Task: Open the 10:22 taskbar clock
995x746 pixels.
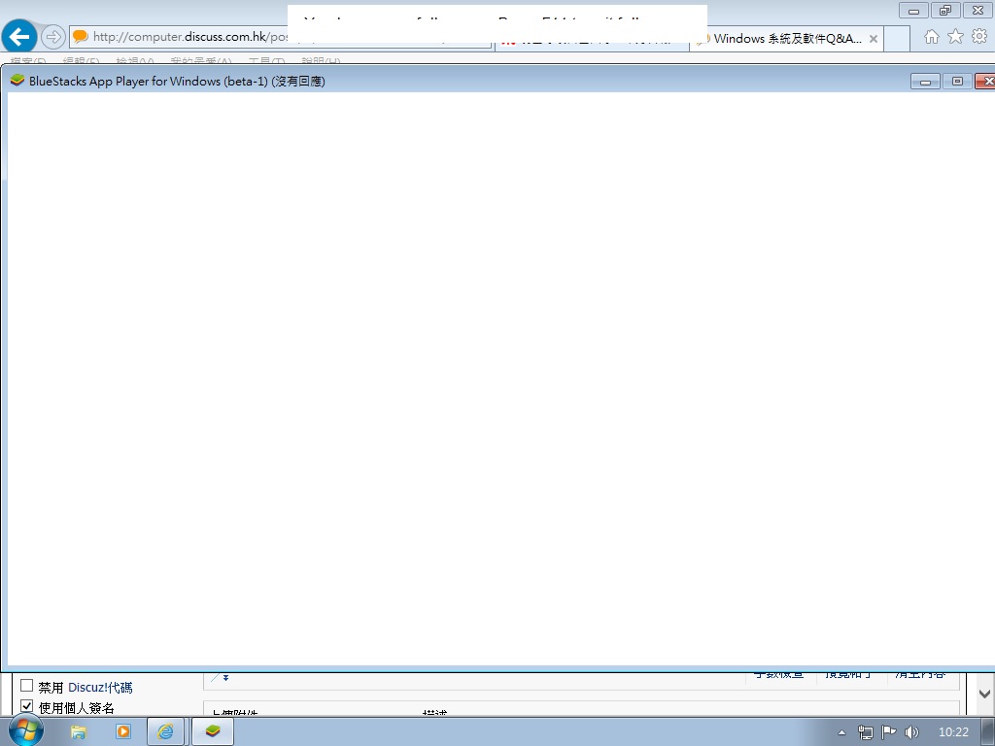Action: tap(953, 732)
